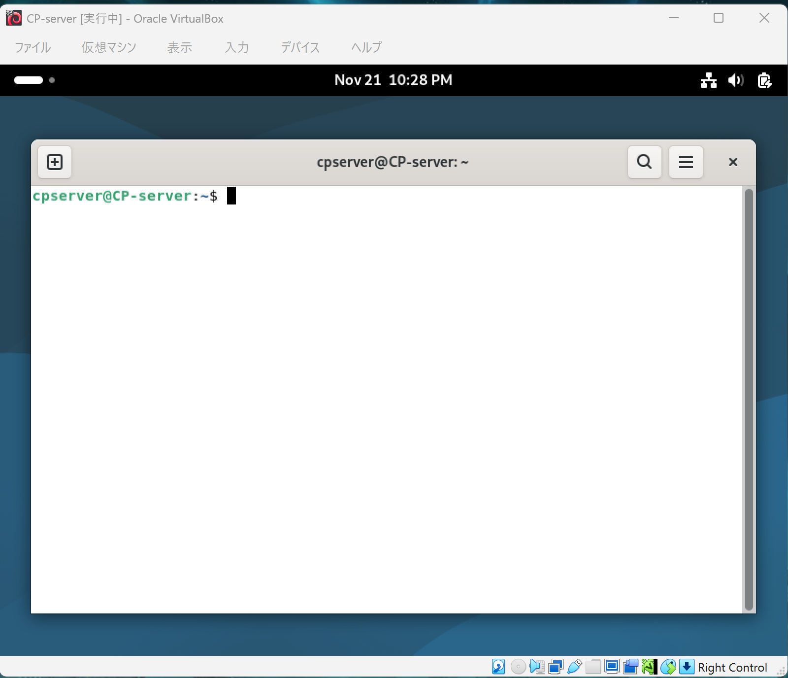788x678 pixels.
Task: Click the mouse integration indicator
Action: point(668,667)
